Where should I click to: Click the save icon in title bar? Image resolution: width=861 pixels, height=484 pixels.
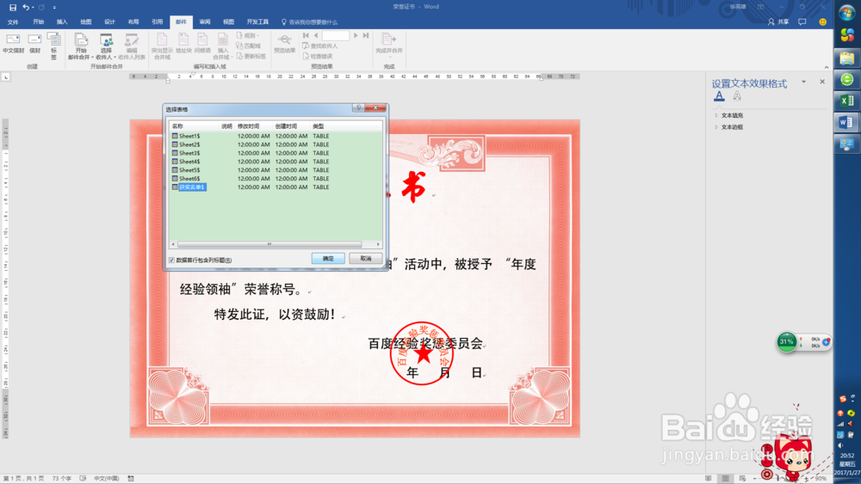click(13, 7)
